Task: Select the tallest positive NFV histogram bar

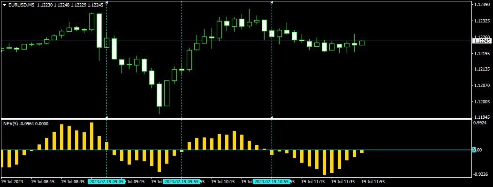Action: 92,136
